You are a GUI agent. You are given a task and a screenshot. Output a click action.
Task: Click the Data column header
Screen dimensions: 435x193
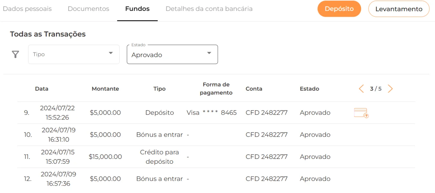[42, 89]
